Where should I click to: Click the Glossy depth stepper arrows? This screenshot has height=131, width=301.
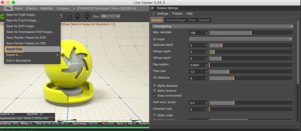tap(206, 52)
